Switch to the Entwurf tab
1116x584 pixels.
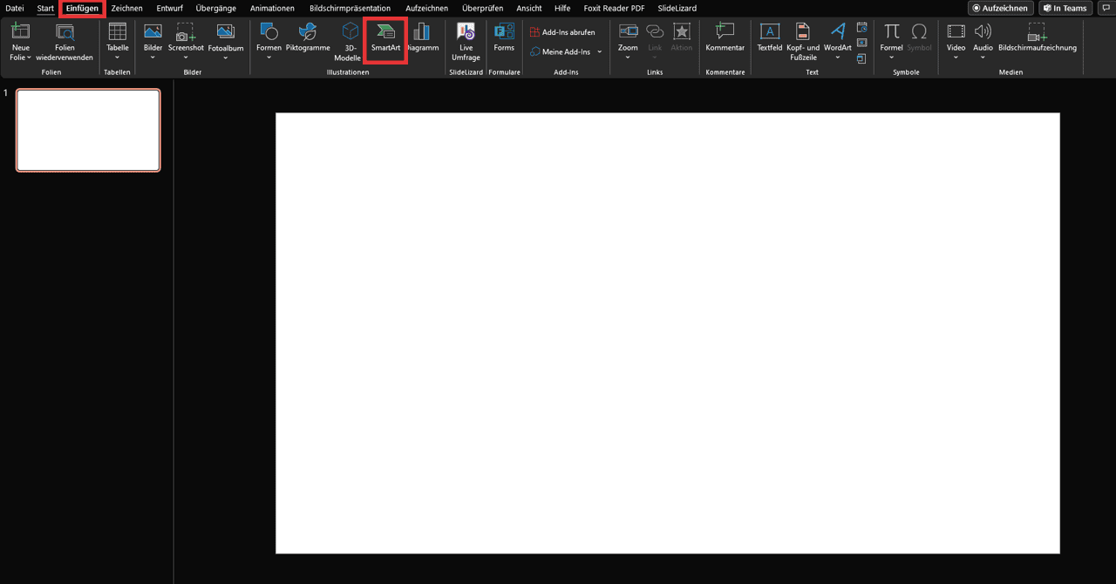[x=169, y=8]
